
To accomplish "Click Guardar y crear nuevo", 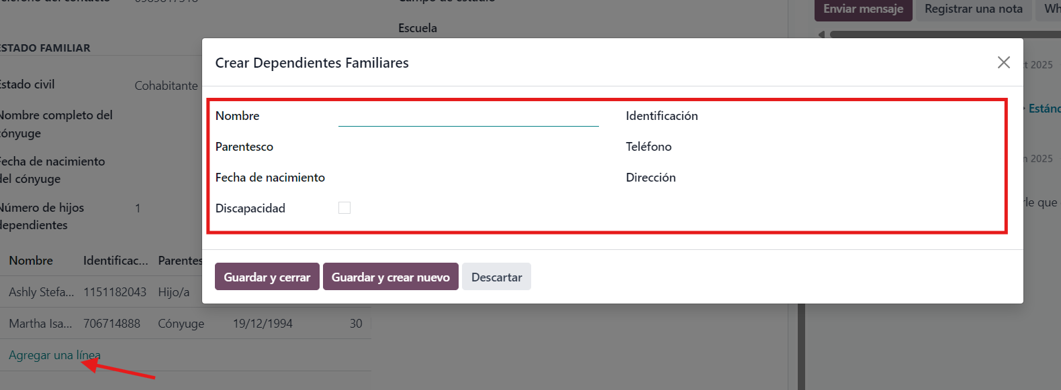I will [390, 277].
